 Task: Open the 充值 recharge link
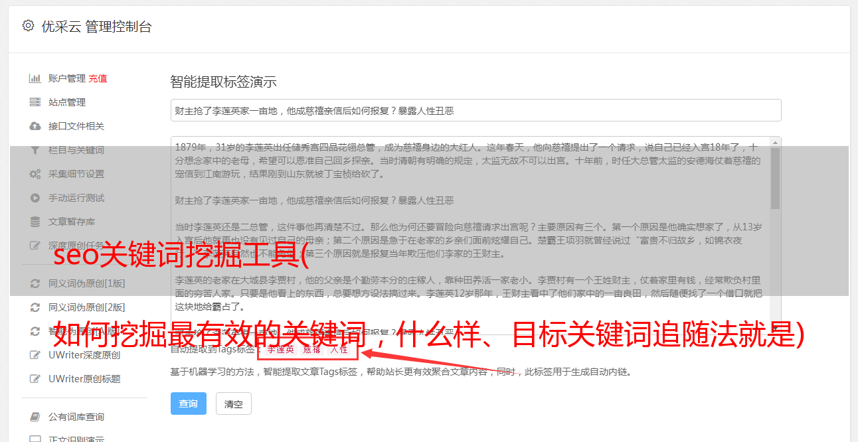[98, 78]
